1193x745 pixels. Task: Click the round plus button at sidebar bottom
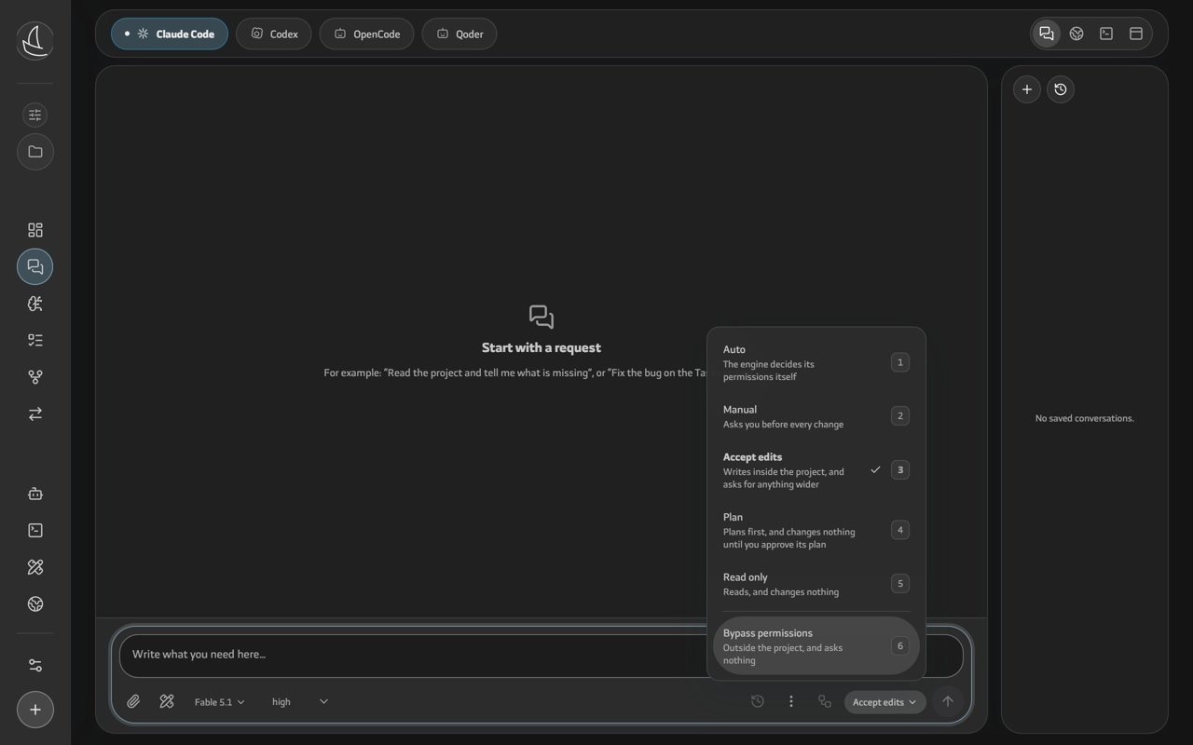point(35,710)
